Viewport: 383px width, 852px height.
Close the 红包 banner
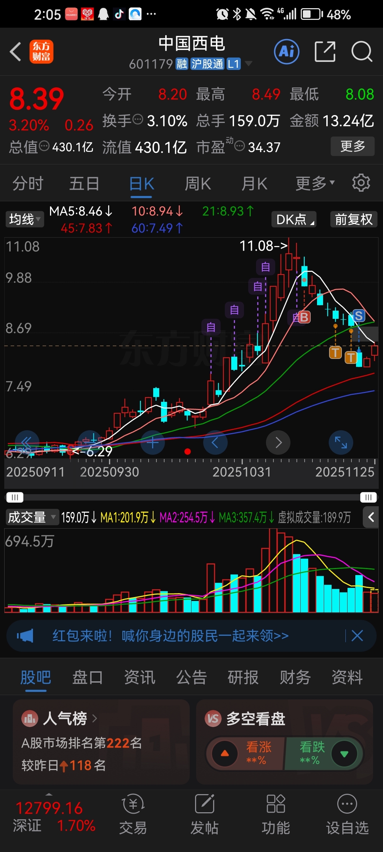click(x=357, y=636)
